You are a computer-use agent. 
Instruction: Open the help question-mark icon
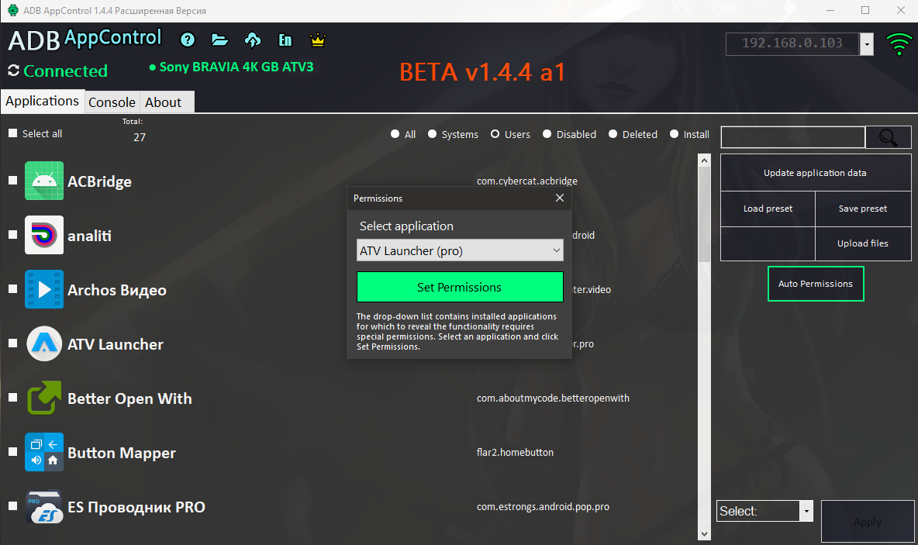pos(187,40)
